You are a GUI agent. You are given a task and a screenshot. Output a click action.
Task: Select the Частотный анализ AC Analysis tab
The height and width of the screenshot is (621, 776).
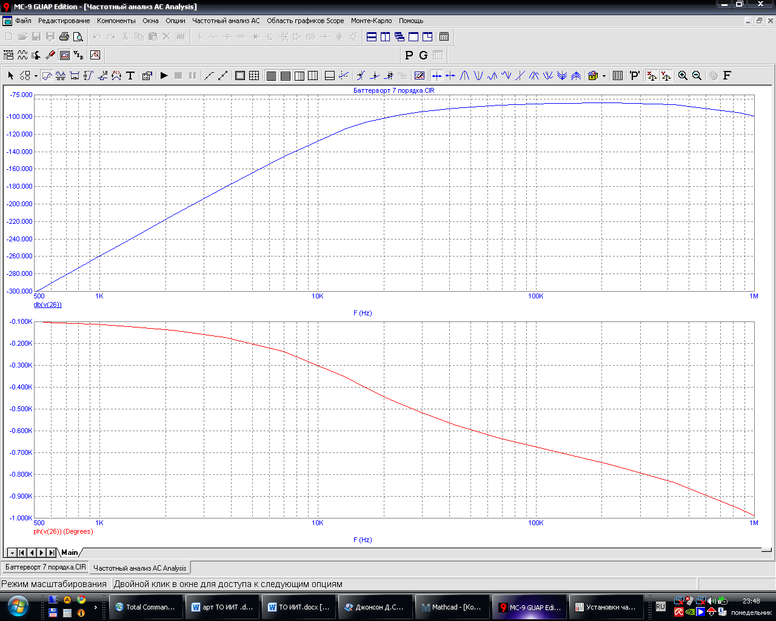pos(140,568)
